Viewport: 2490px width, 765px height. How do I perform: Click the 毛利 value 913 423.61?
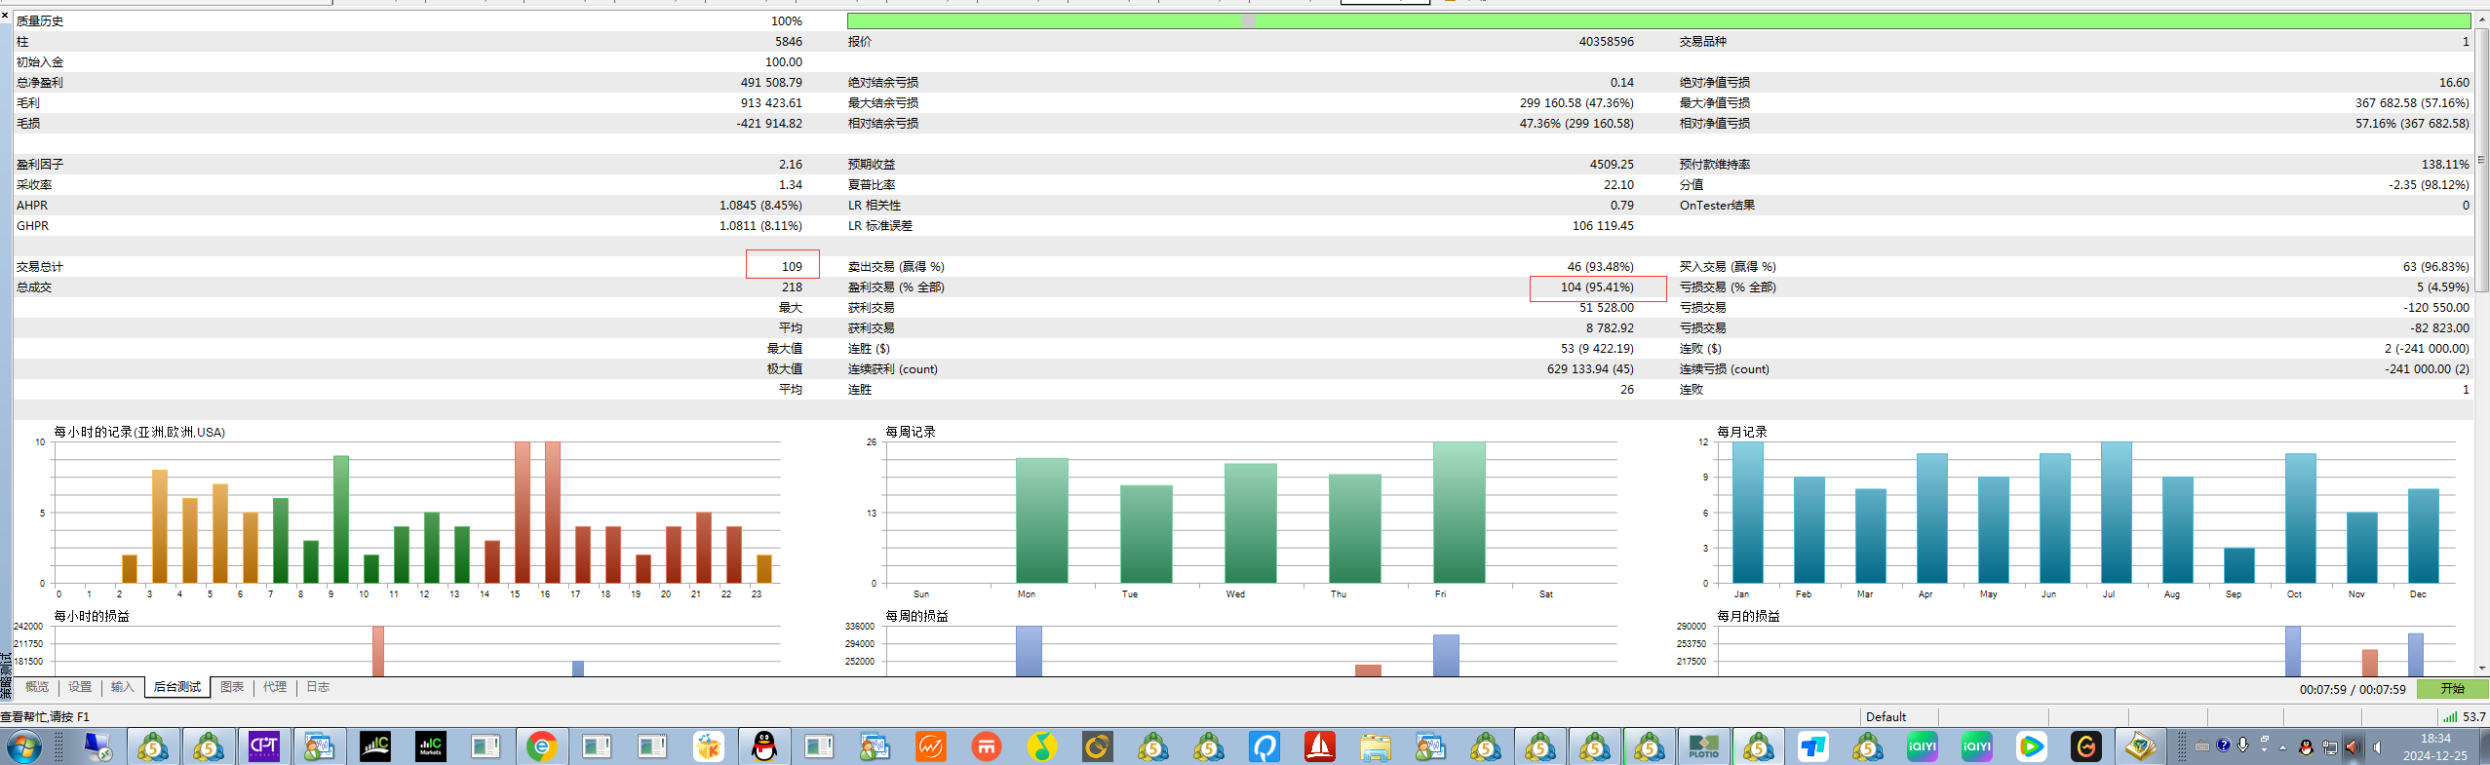(771, 103)
